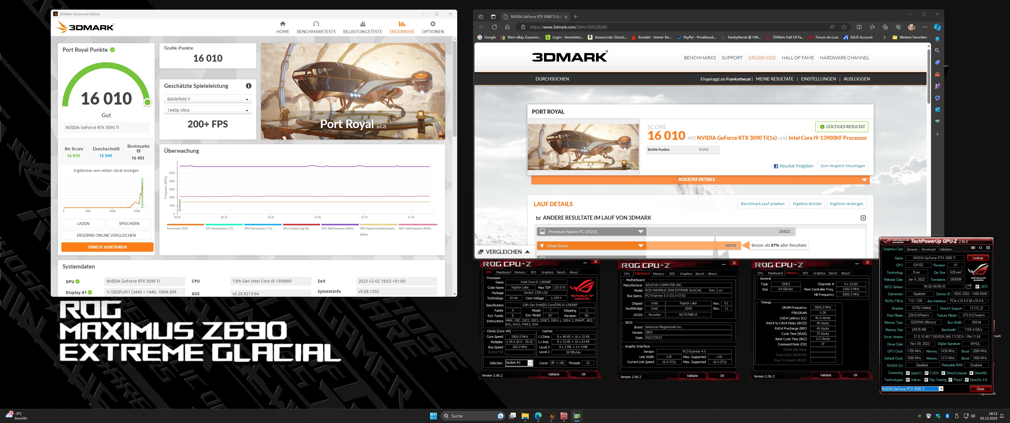The height and width of the screenshot is (423, 1010).
Task: Open the CPU-Z Socket #1 selection dropdown
Action: tap(519, 363)
